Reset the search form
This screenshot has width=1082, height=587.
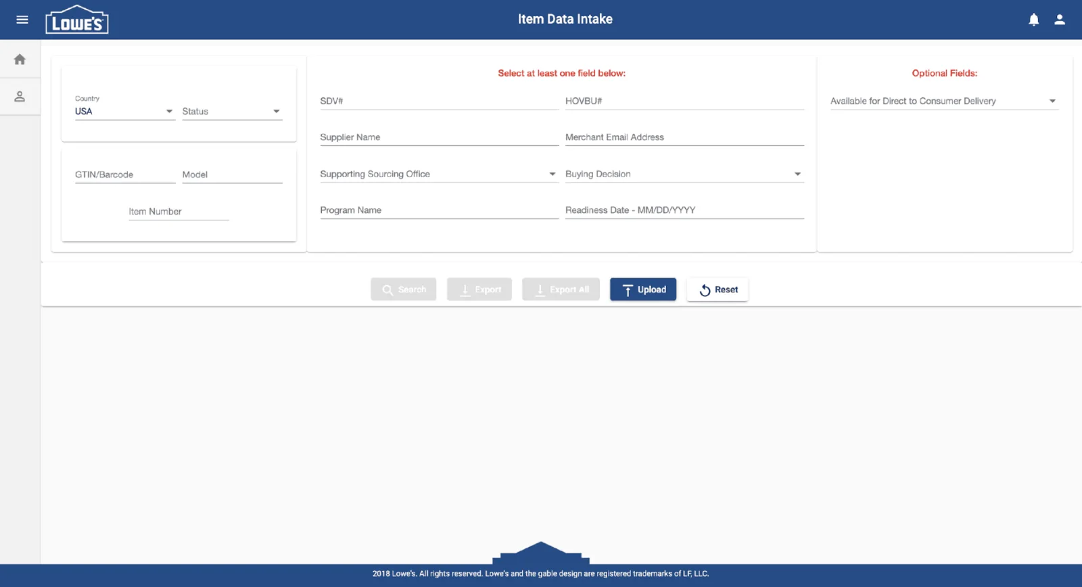tap(718, 289)
